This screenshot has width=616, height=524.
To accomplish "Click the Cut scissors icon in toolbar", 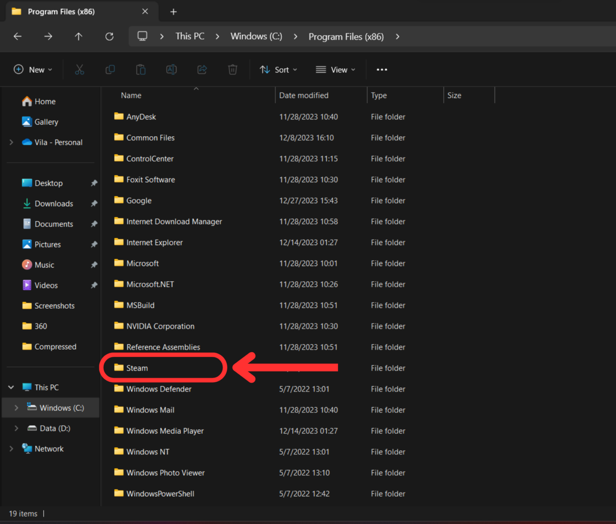I will pyautogui.click(x=79, y=70).
